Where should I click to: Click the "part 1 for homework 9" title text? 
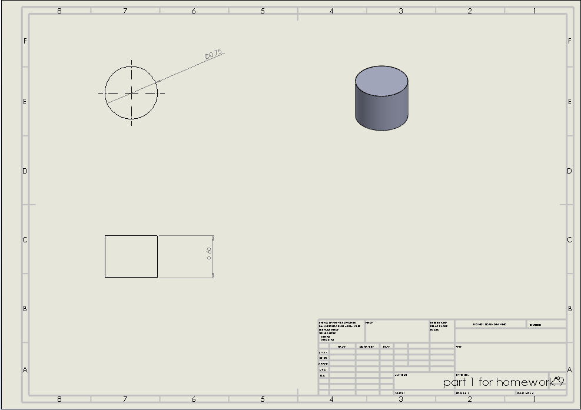500,382
